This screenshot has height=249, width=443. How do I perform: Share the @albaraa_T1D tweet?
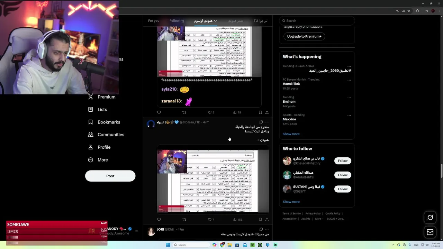[267, 219]
